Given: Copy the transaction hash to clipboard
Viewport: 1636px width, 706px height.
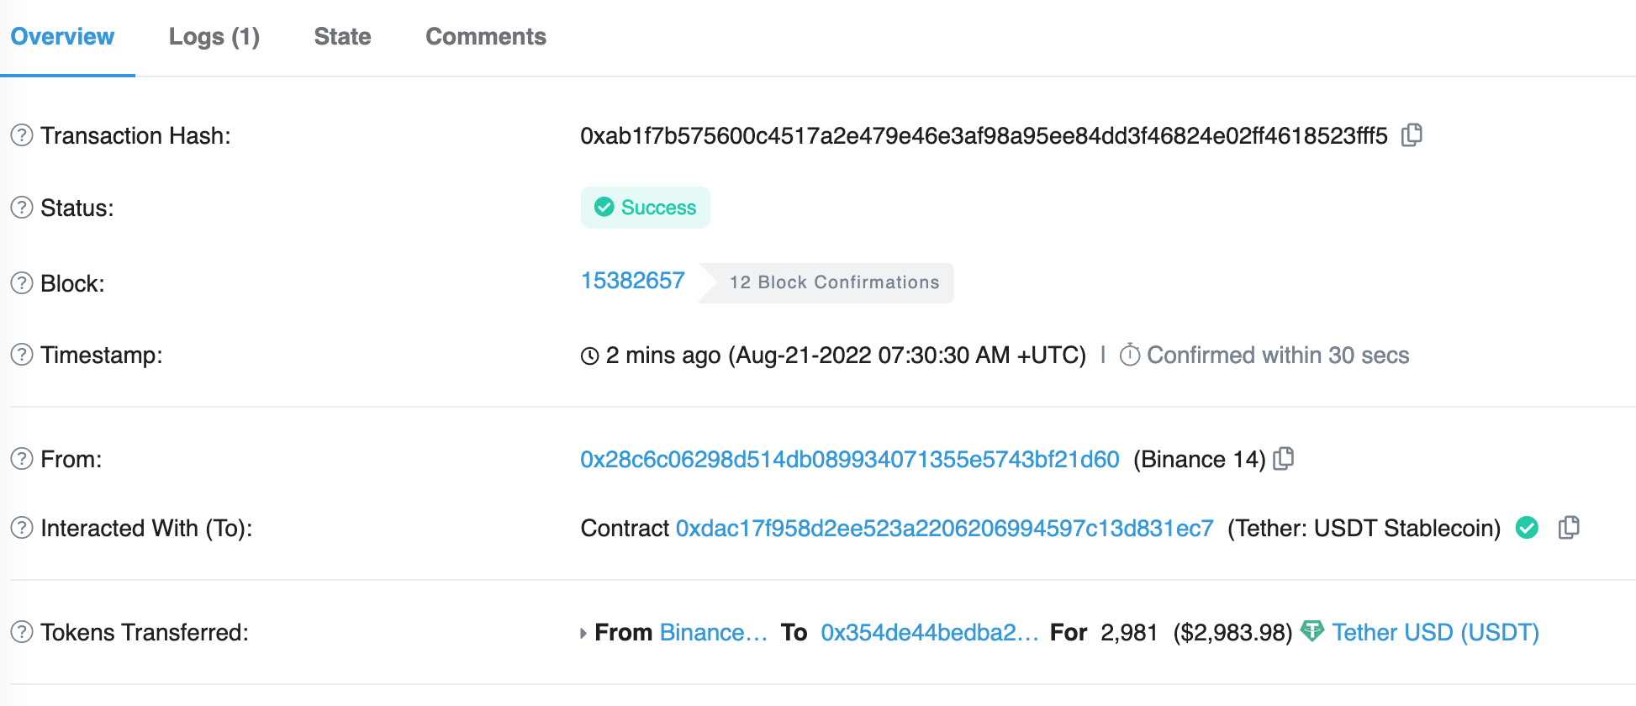Looking at the screenshot, I should [1412, 135].
